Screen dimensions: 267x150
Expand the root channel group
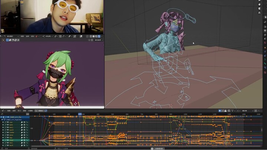point(3,122)
